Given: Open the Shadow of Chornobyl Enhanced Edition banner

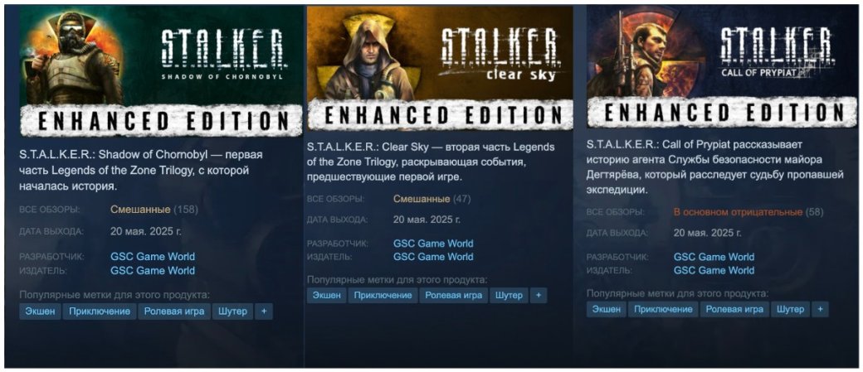Looking at the screenshot, I should [161, 71].
